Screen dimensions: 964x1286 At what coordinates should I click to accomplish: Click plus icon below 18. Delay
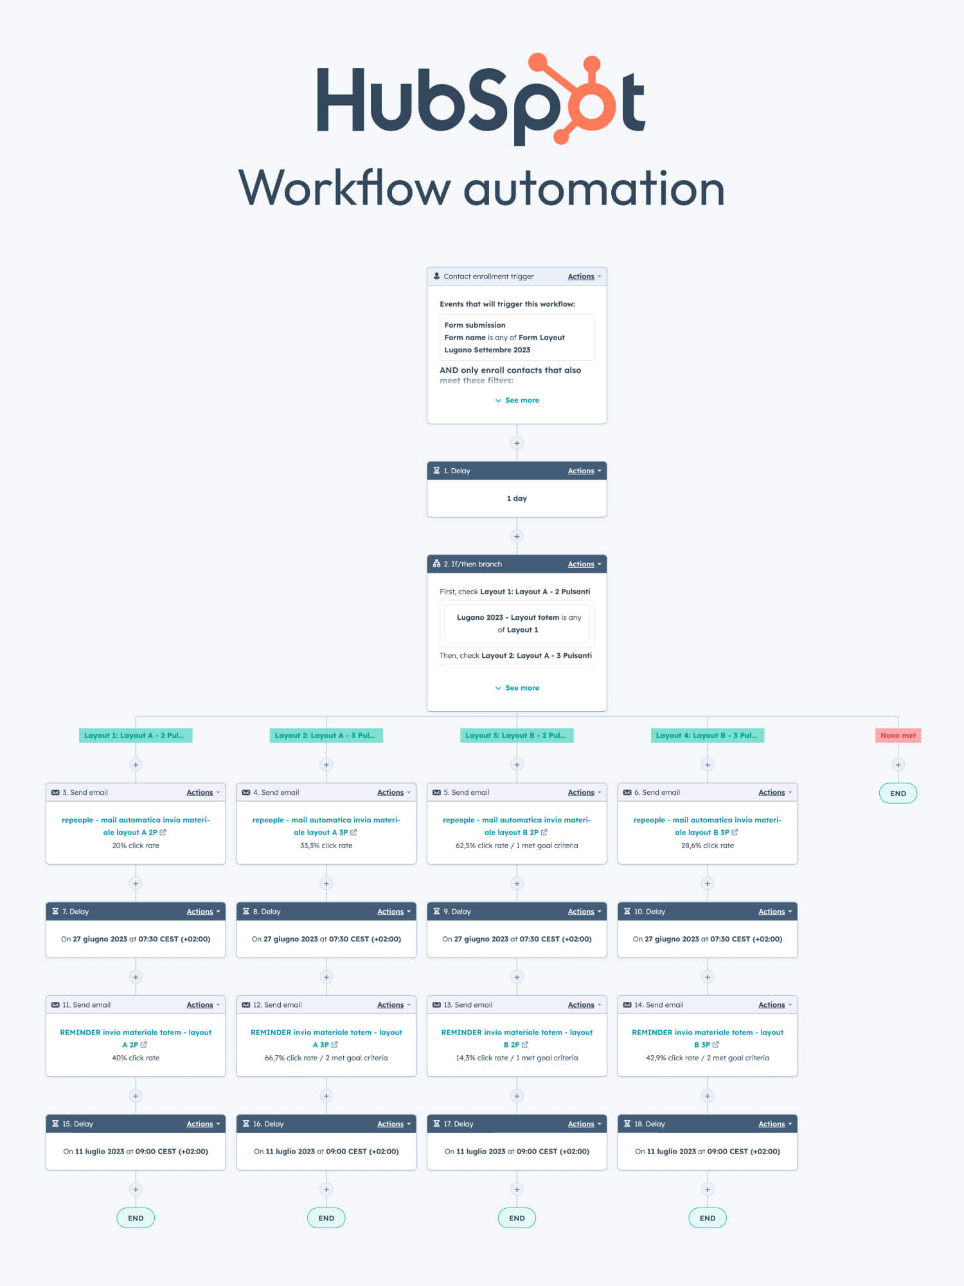coord(708,1190)
